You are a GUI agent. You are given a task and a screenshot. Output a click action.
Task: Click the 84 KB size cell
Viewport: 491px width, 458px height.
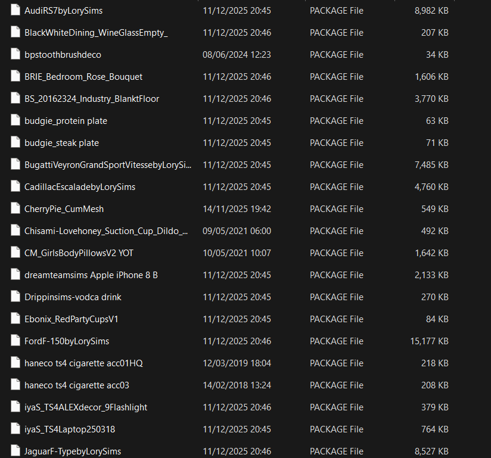tap(437, 319)
